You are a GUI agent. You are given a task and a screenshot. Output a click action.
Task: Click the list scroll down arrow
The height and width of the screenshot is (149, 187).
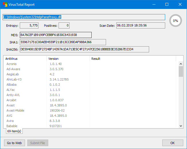(181, 126)
